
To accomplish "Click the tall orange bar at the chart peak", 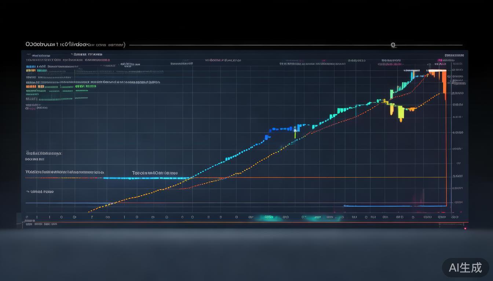I will coord(444,82).
